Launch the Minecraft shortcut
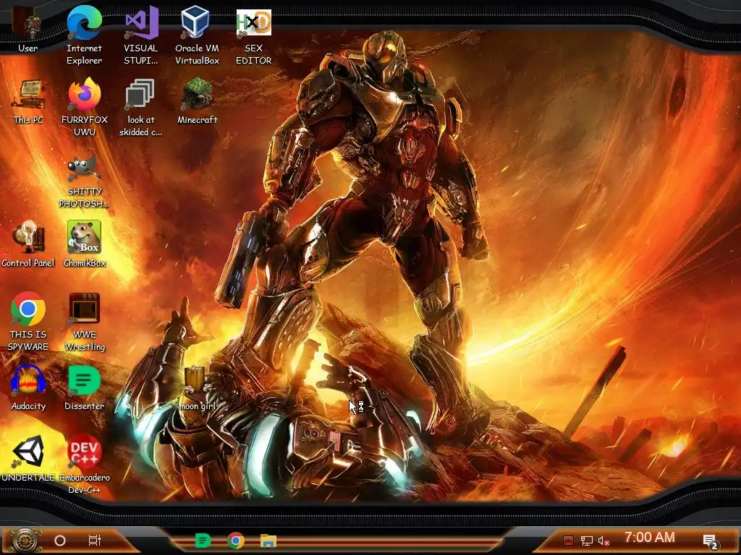Screen dimensions: 741x555 (x=197, y=101)
